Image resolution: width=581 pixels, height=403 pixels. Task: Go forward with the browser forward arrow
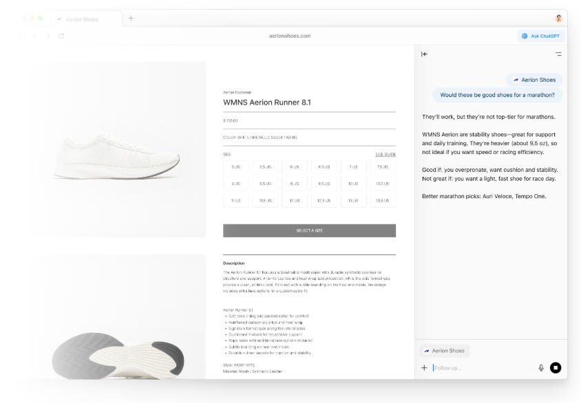[48, 36]
